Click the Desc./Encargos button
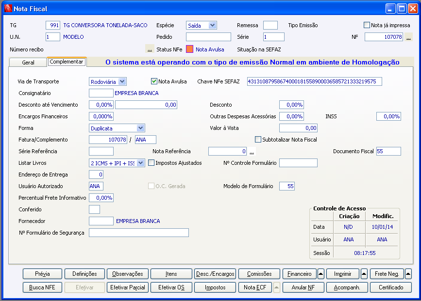The image size is (421, 301). click(x=215, y=274)
